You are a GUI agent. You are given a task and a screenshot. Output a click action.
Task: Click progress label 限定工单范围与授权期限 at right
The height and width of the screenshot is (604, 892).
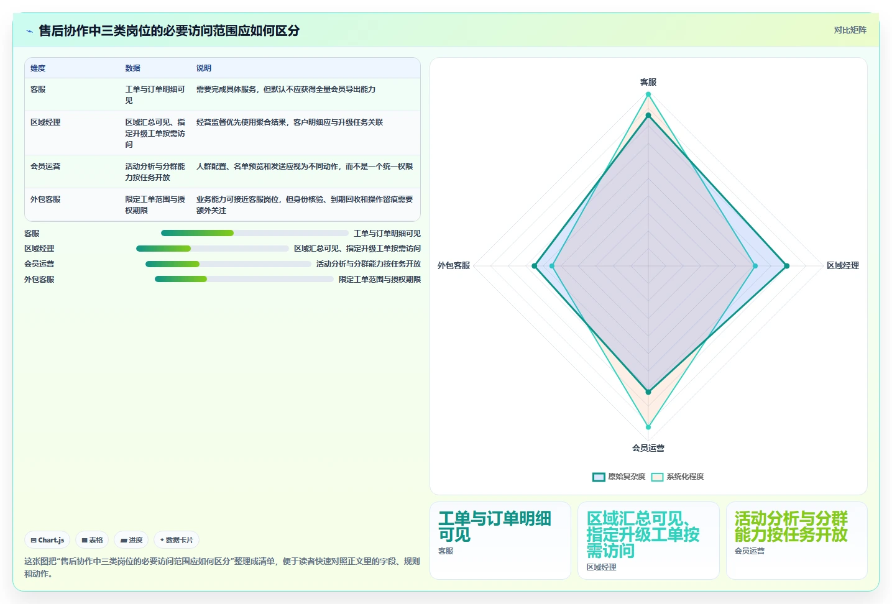tap(380, 280)
